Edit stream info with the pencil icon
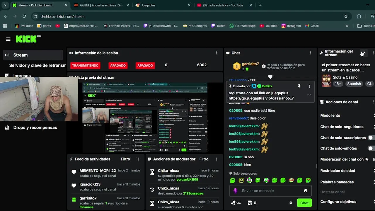Screen dimensions: 375x211 click(363, 53)
